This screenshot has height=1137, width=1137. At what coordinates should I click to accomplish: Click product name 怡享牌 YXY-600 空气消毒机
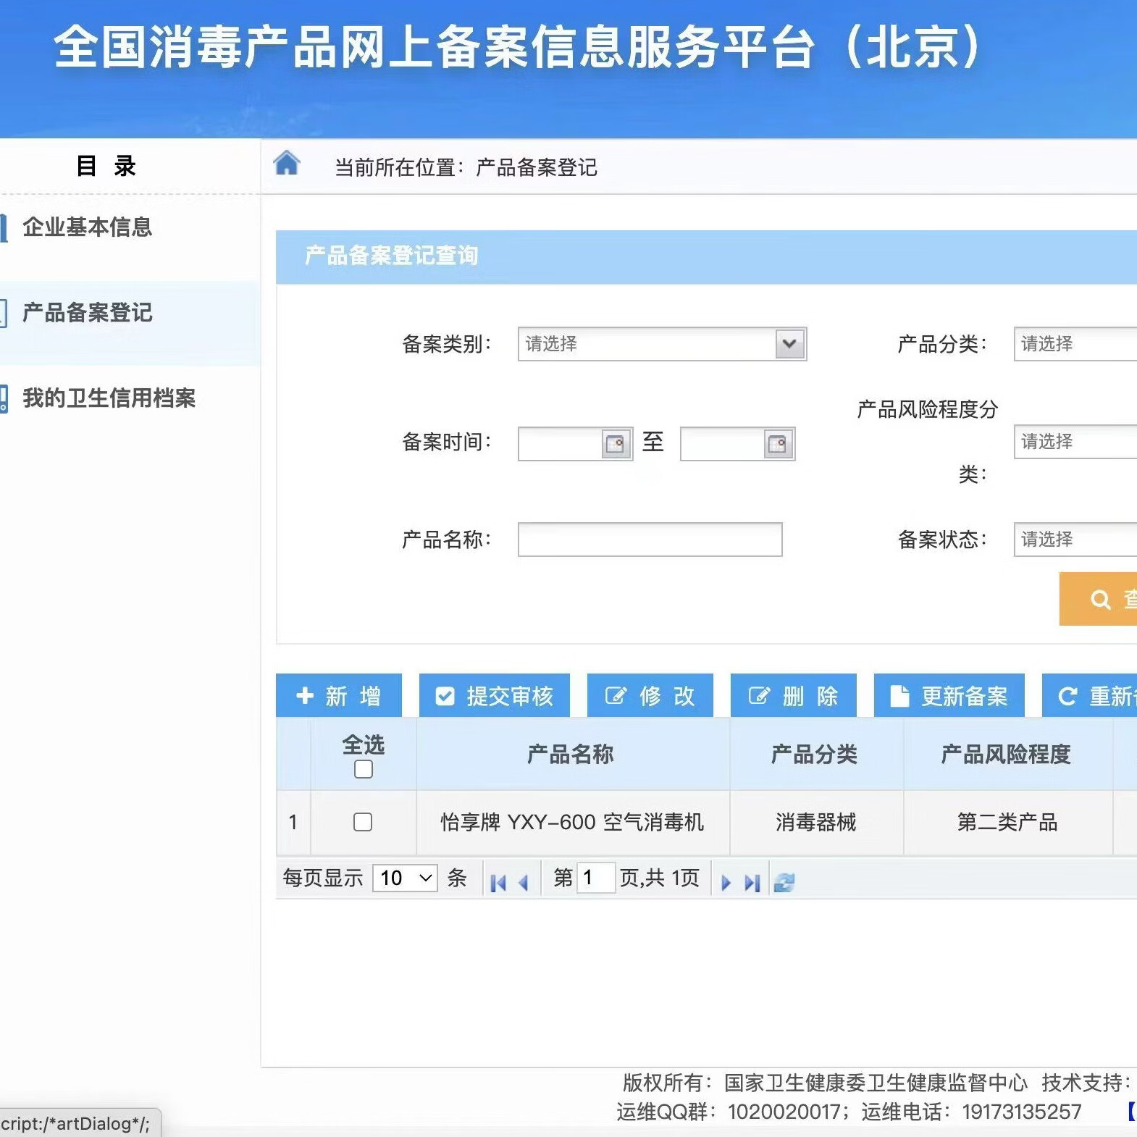[x=572, y=822]
